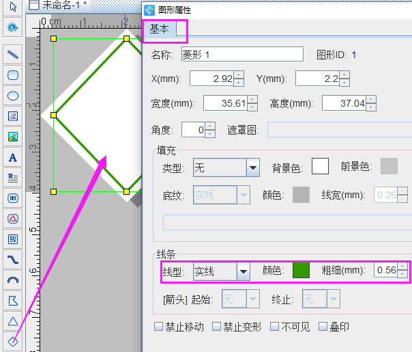Image resolution: width=412 pixels, height=352 pixels.
Task: Increase 粗细(mm) with the up stepper
Action: 402,266
